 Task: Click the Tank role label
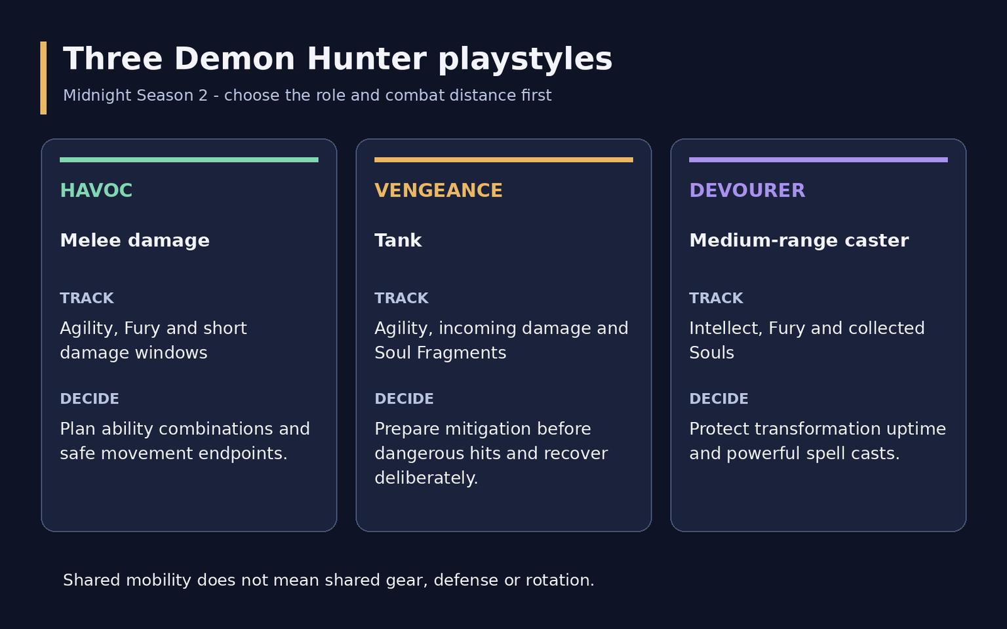tap(398, 240)
